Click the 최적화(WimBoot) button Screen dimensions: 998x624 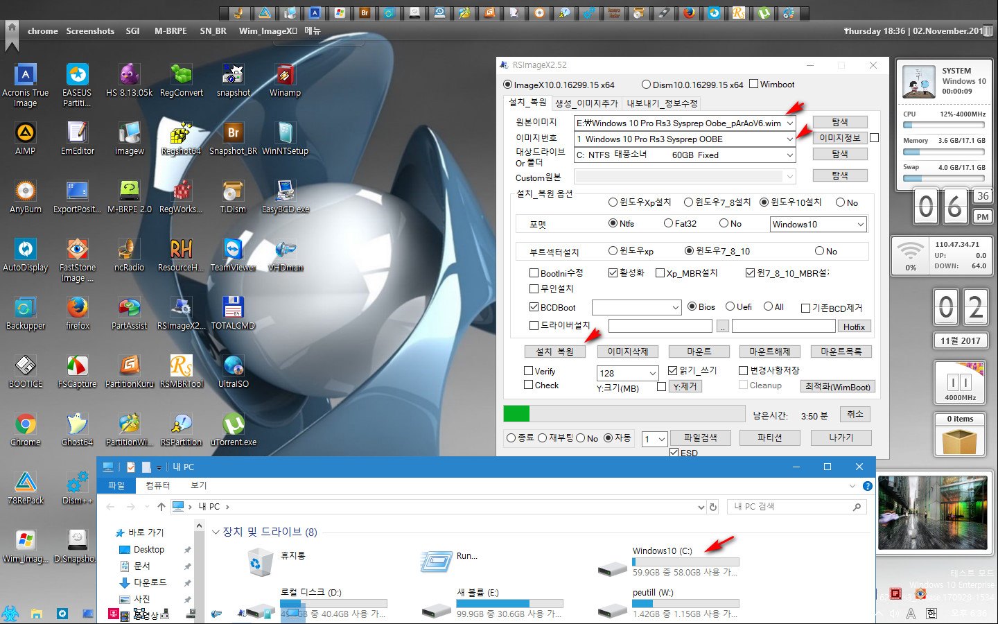click(x=837, y=387)
